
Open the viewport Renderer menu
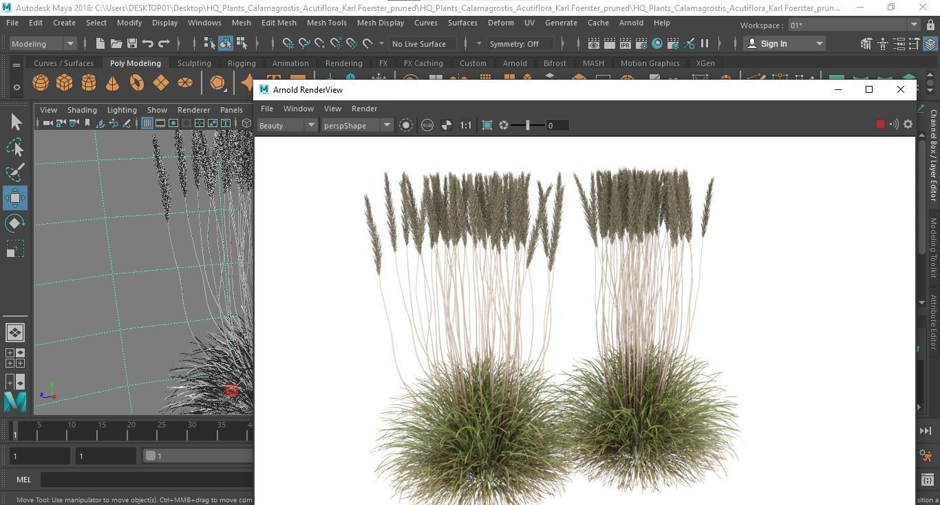pyautogui.click(x=193, y=110)
